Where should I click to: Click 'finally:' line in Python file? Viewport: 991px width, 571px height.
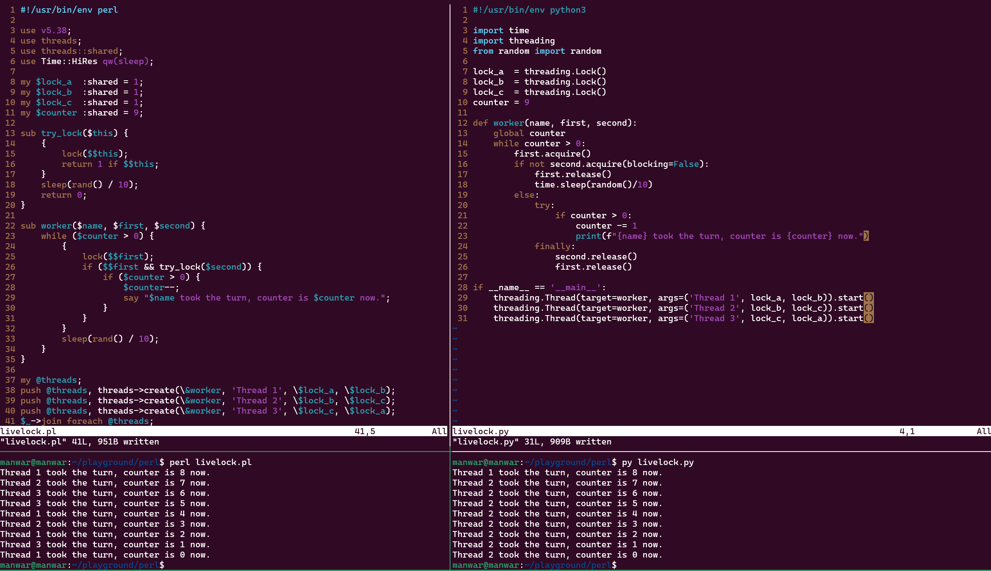pos(555,246)
